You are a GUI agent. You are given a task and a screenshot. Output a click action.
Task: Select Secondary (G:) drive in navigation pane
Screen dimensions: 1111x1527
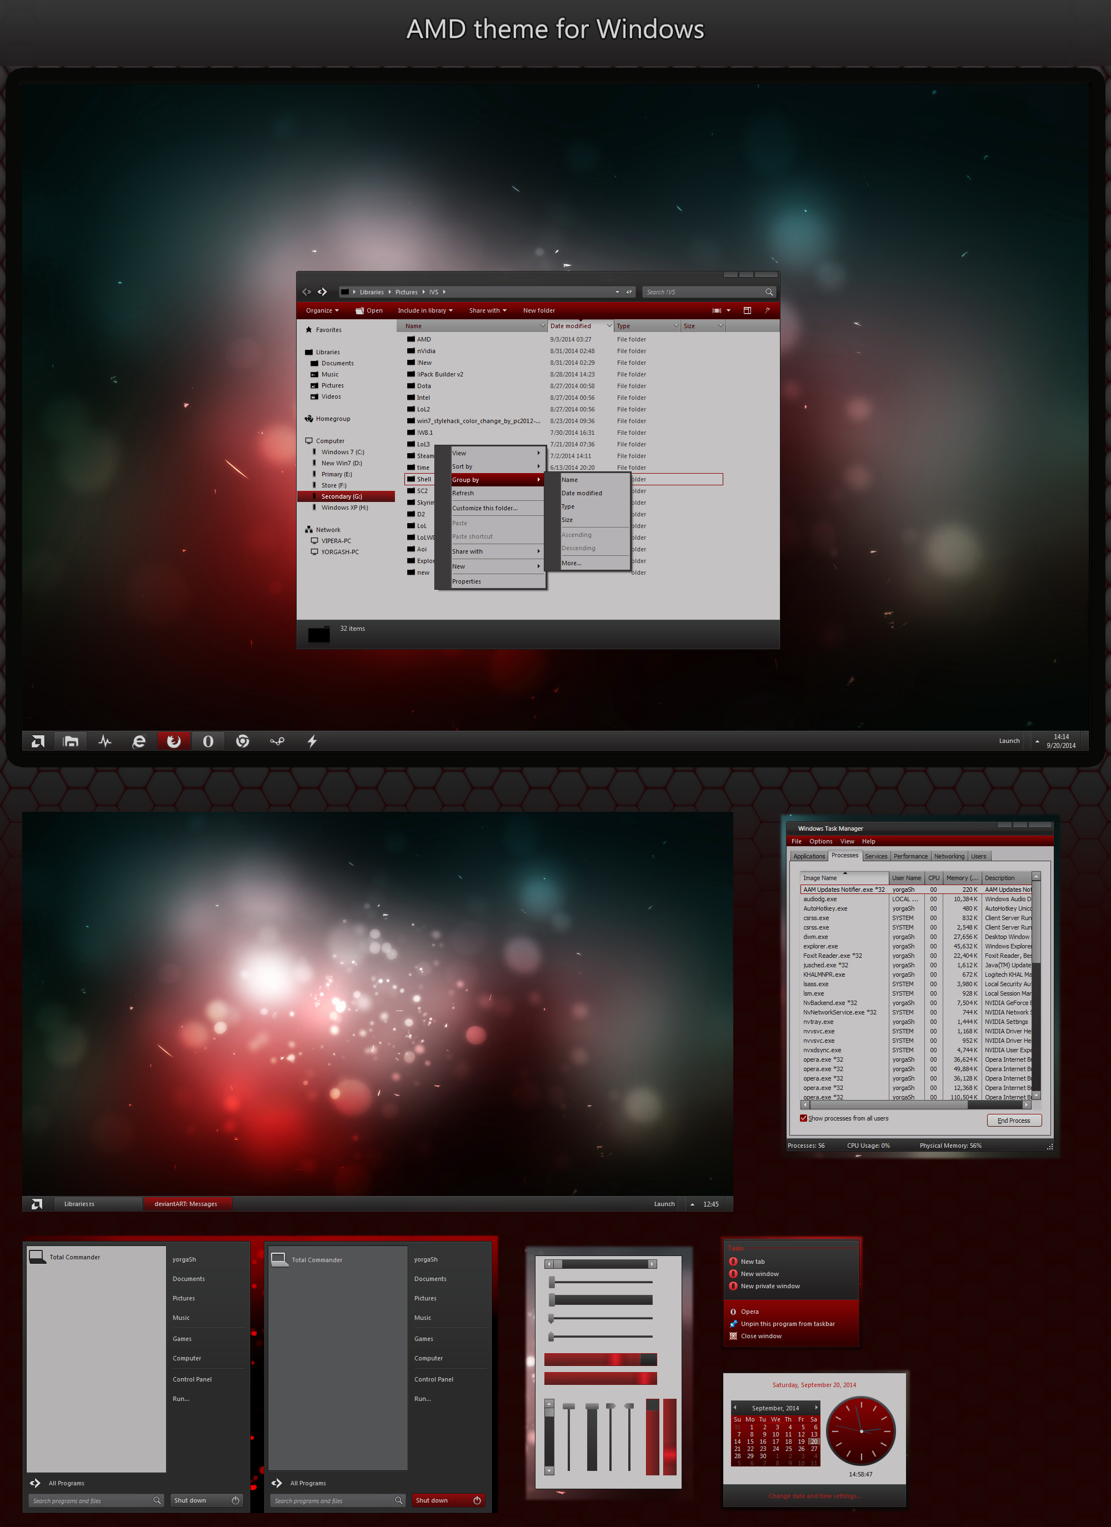(342, 496)
